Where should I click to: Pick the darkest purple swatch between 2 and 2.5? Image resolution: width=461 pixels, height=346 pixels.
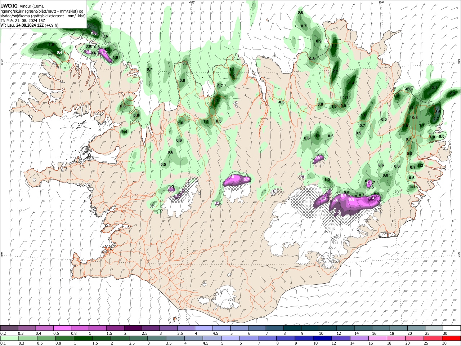(133, 328)
